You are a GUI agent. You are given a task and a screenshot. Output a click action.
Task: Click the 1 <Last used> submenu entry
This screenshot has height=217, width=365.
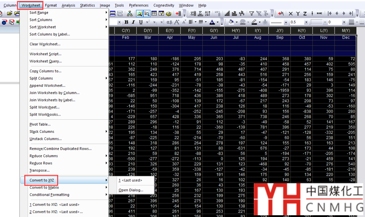tap(130, 180)
